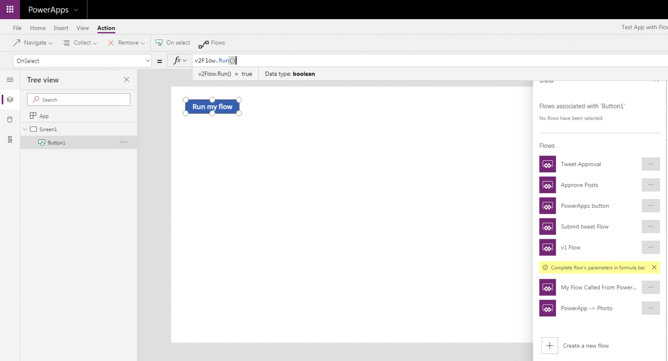668x361 pixels.
Task: Expand the PowerApps header dropdown arrow
Action: point(76,10)
